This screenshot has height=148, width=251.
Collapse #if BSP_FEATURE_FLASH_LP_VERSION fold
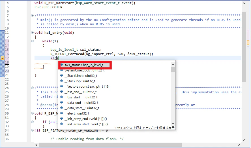[x=32, y=130]
